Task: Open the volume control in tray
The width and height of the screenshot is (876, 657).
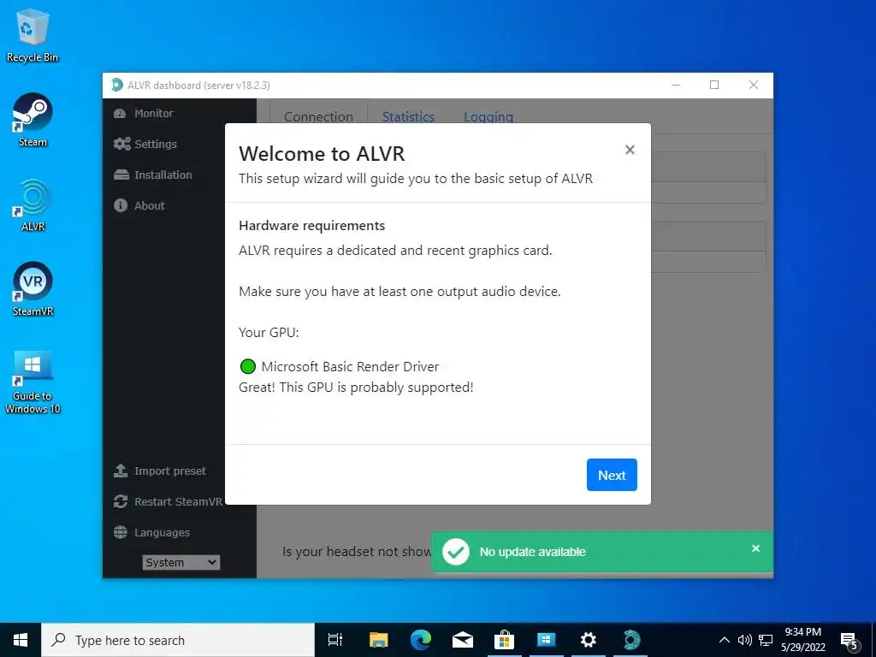Action: coord(745,640)
